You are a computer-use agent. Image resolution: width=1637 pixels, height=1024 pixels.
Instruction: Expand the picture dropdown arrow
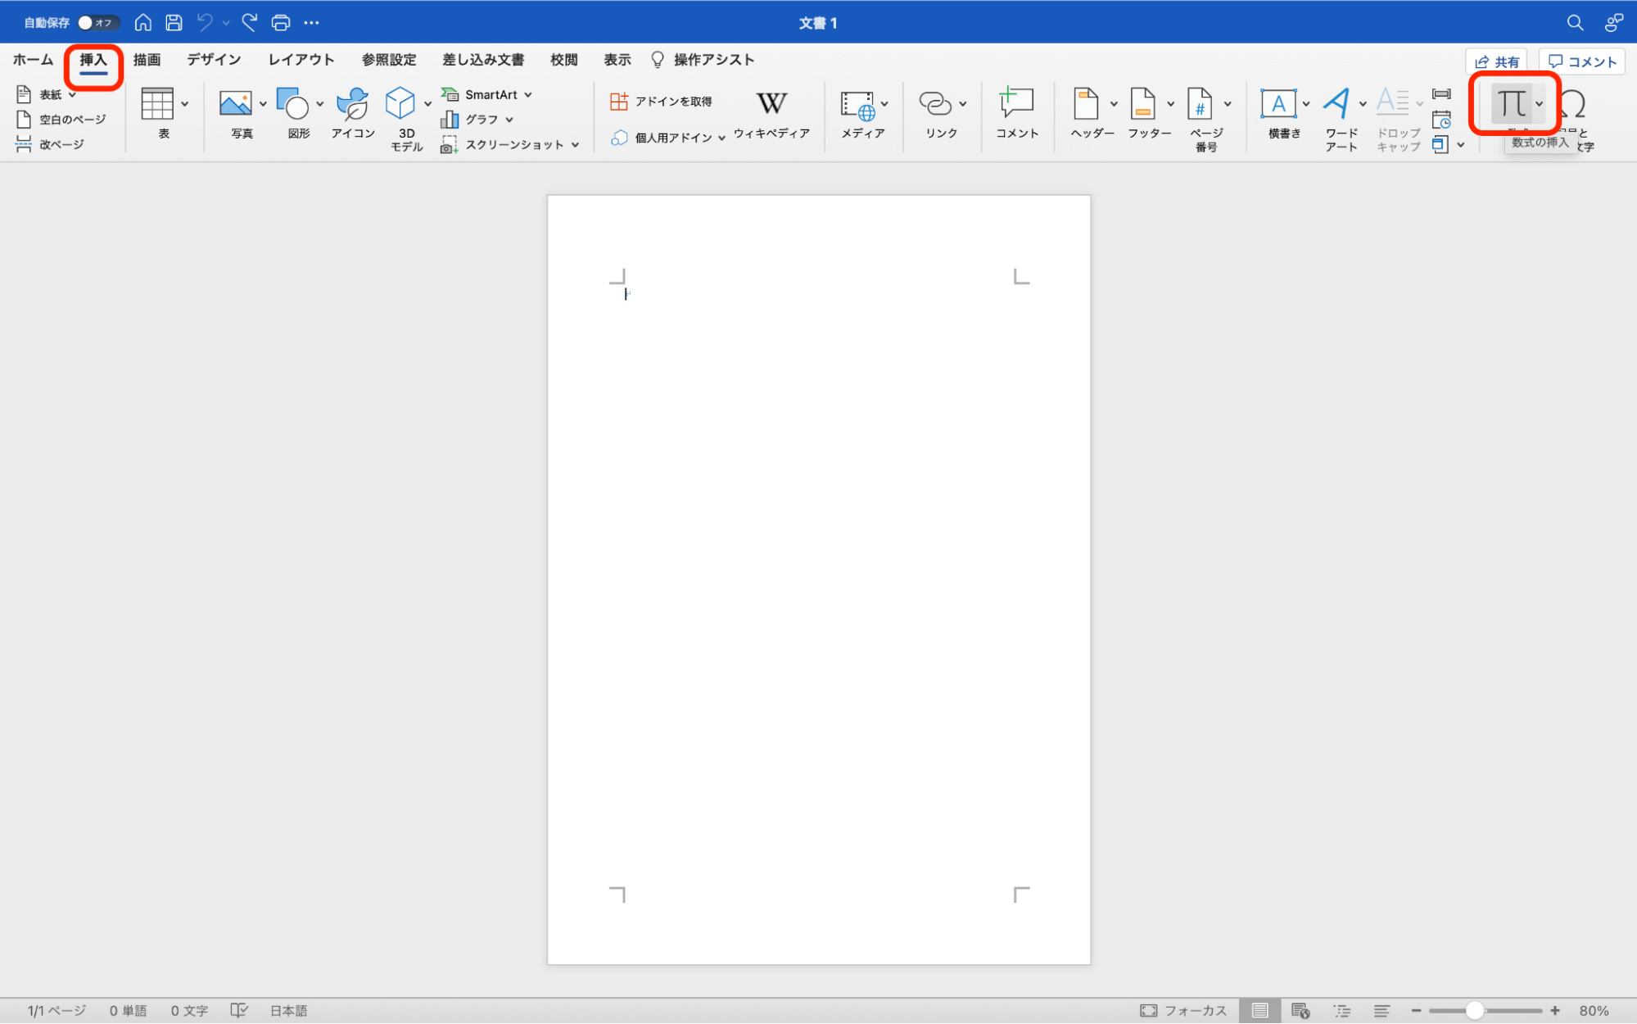click(263, 104)
